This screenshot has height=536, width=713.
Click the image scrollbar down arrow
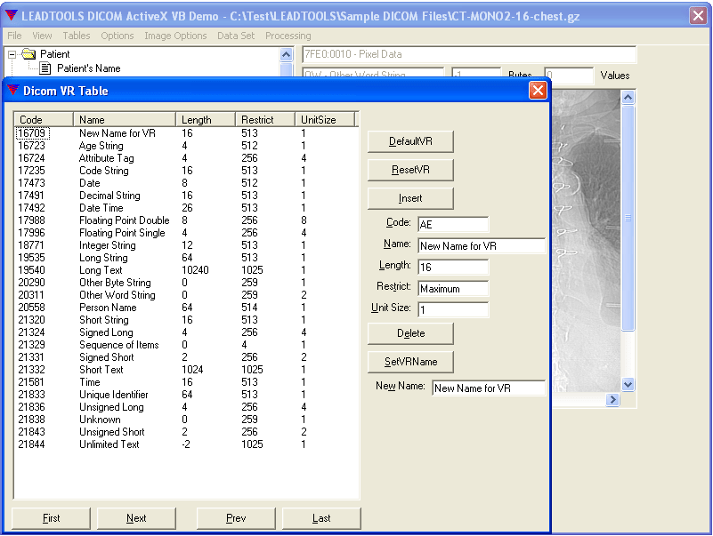click(628, 385)
